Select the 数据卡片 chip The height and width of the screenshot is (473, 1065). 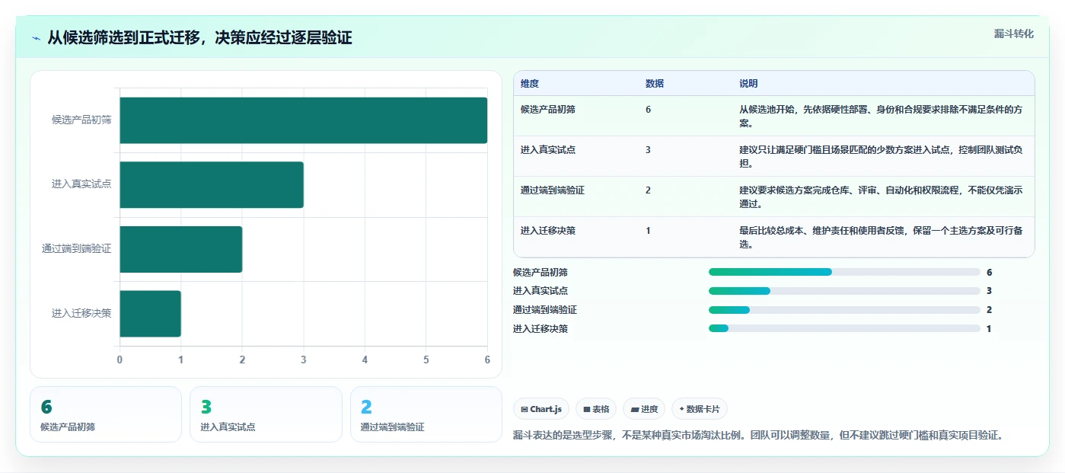click(700, 409)
